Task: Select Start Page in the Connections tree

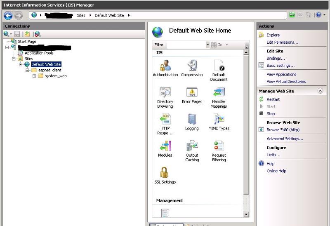Action: coord(27,42)
